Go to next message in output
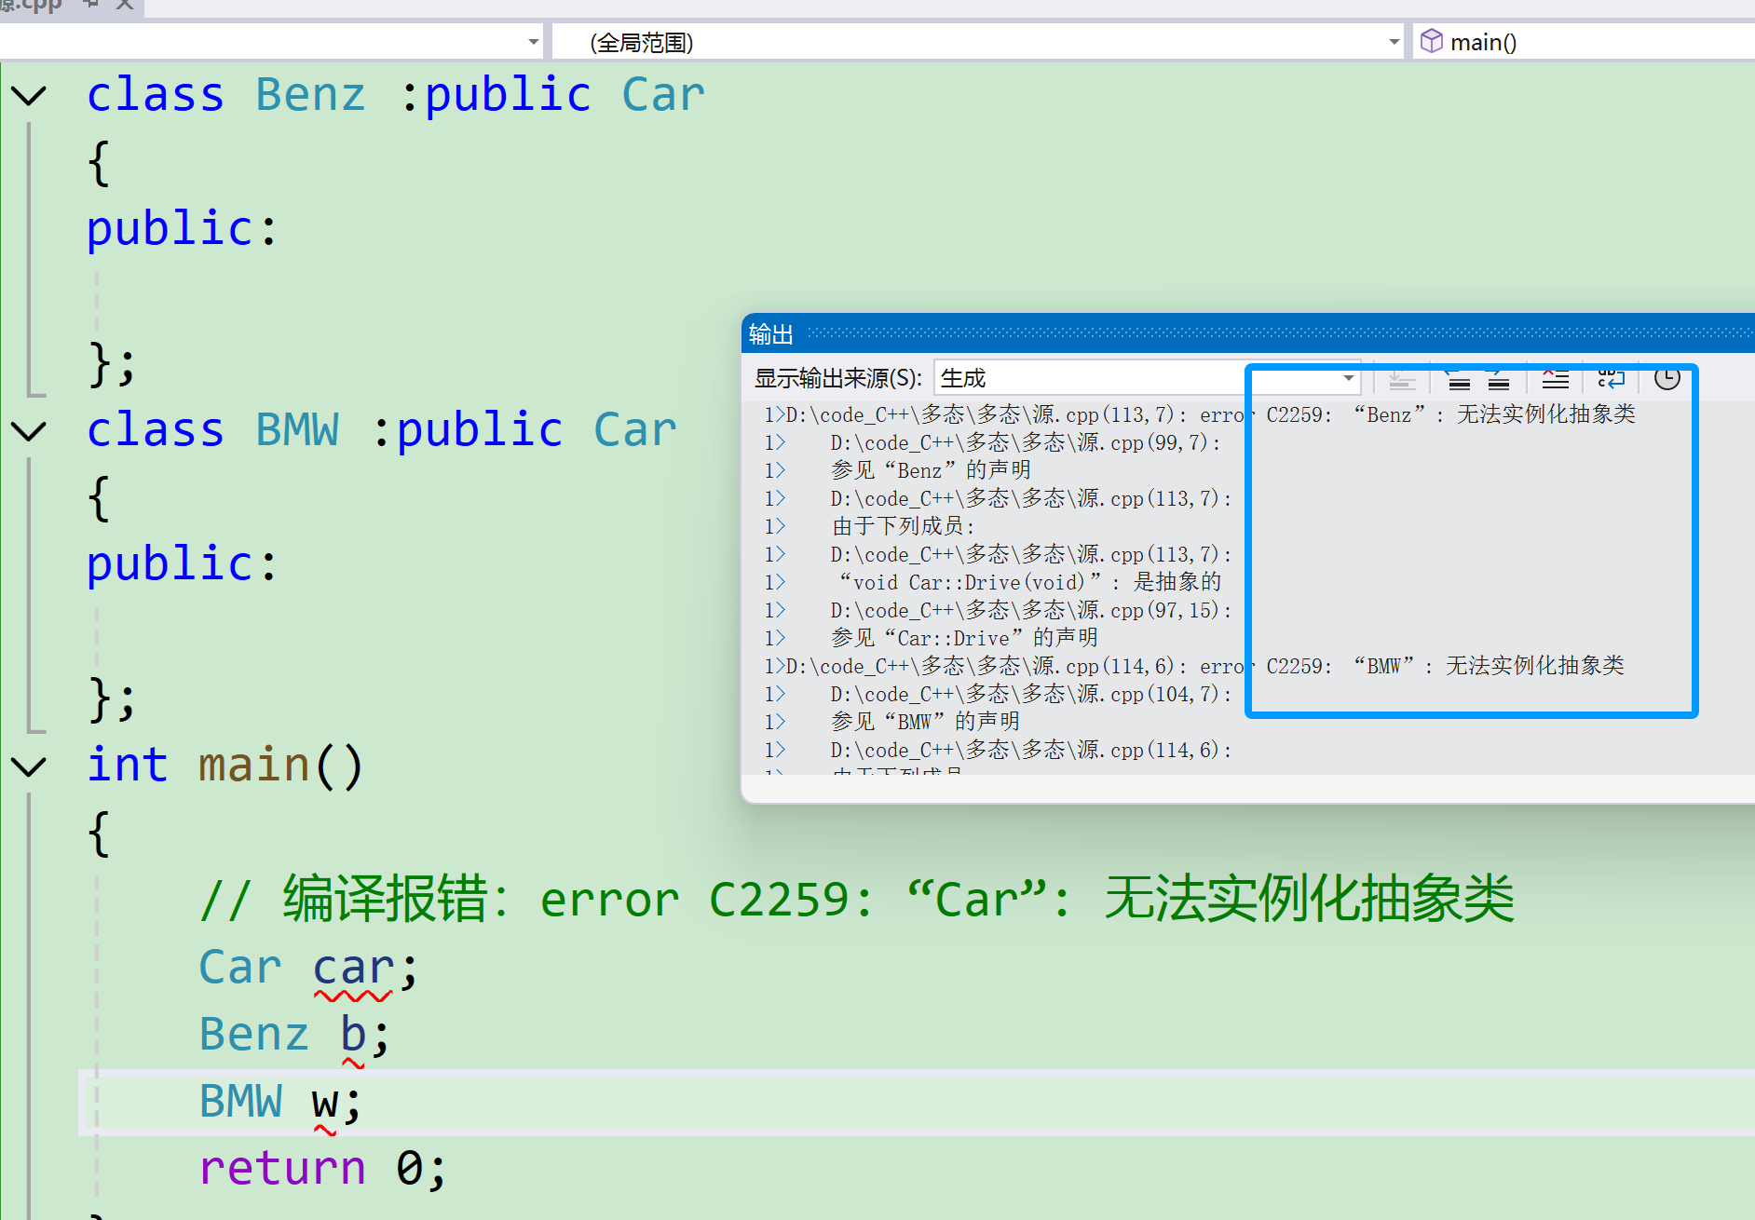 click(1498, 379)
